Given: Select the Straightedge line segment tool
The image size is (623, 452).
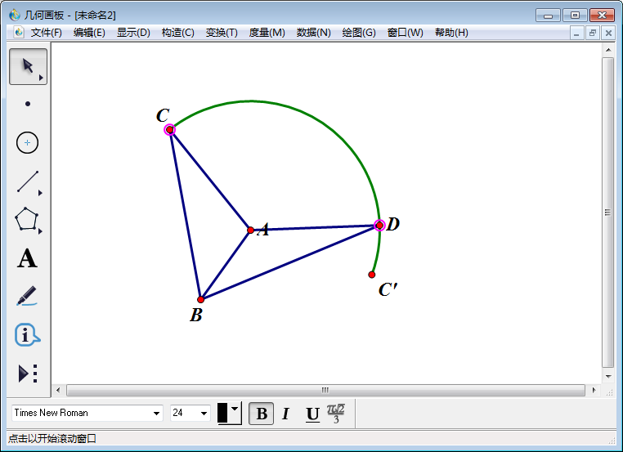Looking at the screenshot, I should (x=28, y=181).
